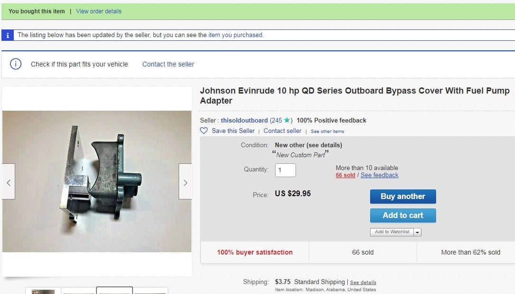Click the blue info icon in notification bar
The width and height of the screenshot is (515, 294).
(8, 35)
